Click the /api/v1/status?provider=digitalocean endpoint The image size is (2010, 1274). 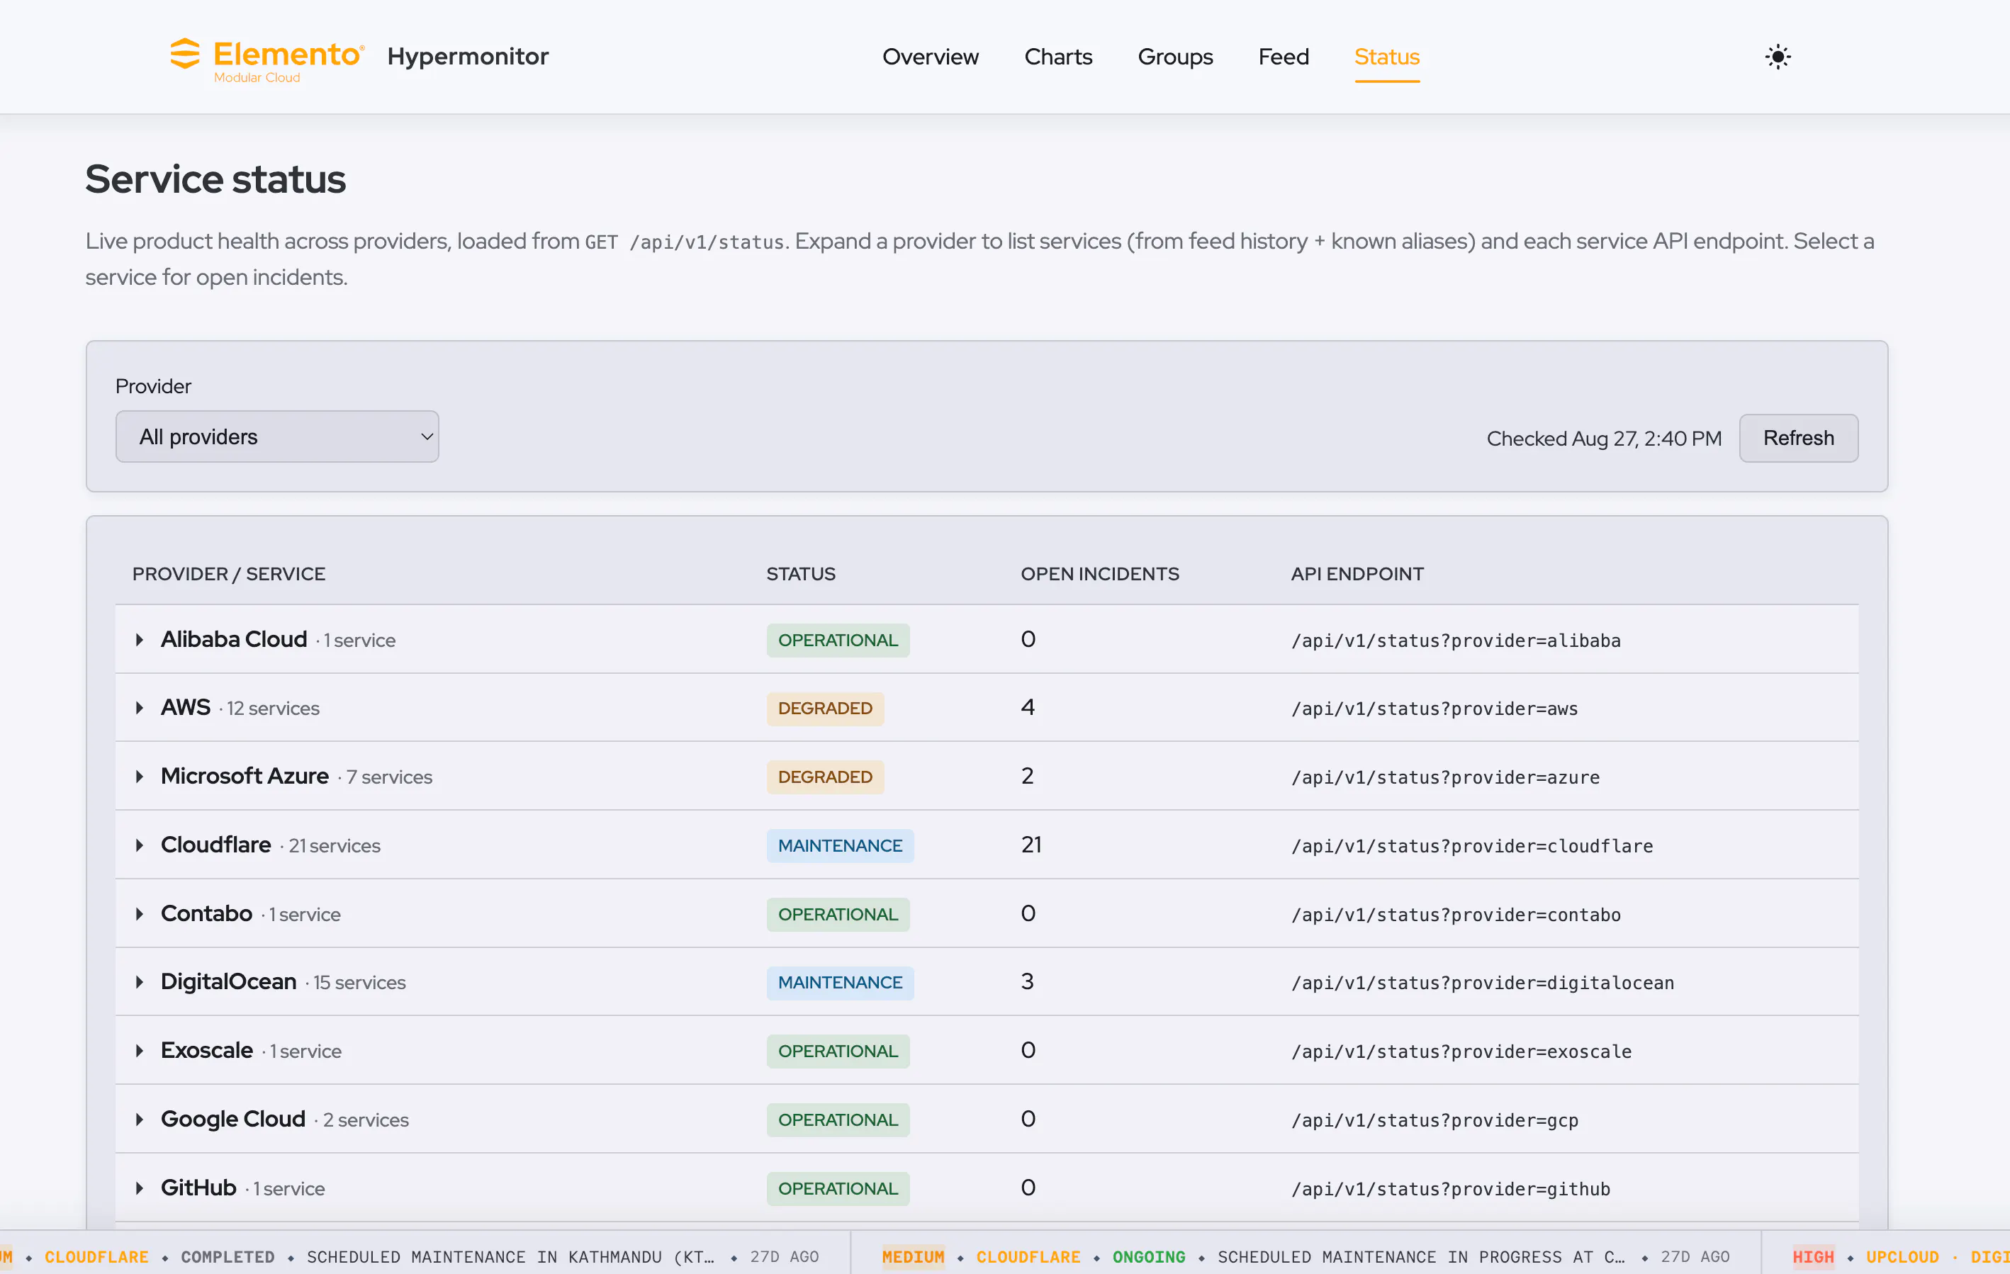1483,983
